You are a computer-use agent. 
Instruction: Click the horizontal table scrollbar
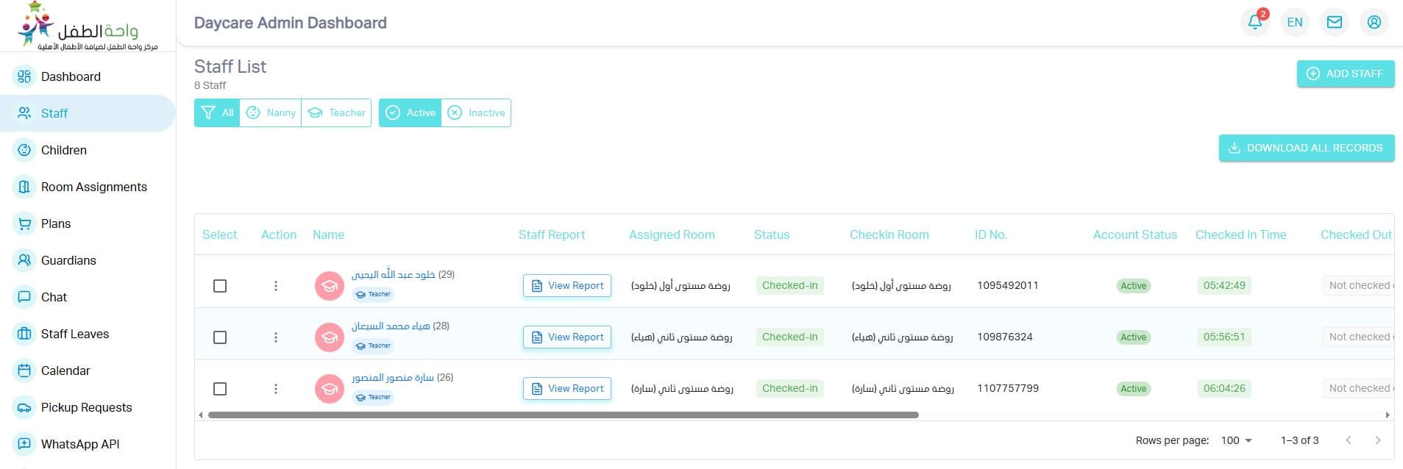(x=563, y=415)
